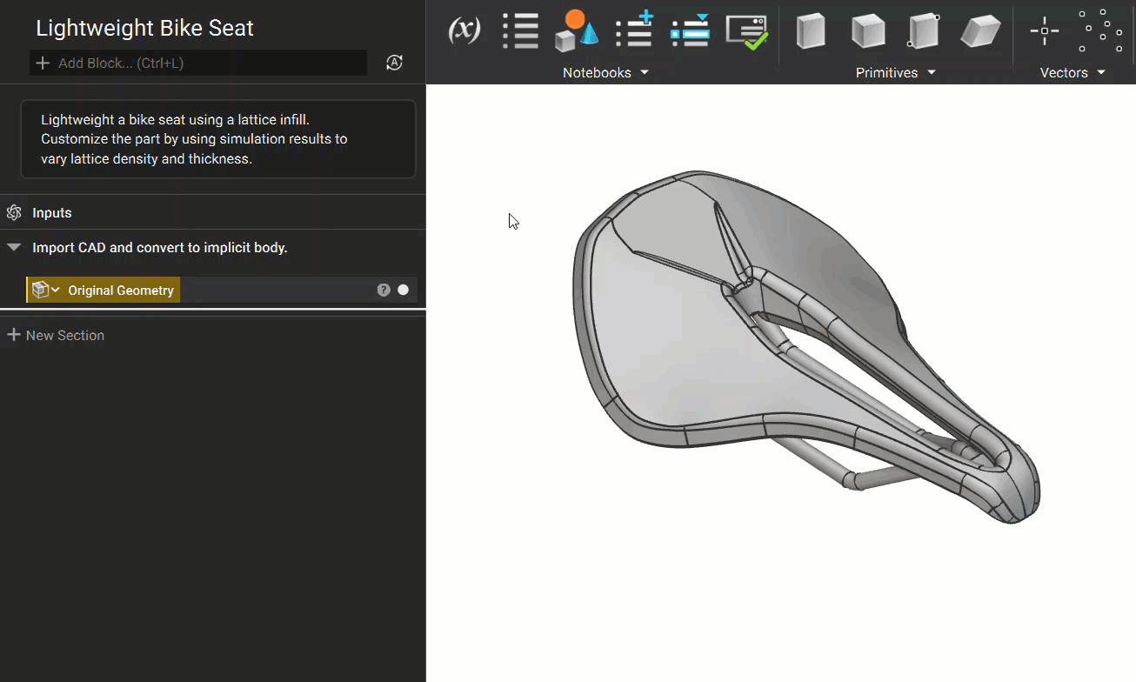Toggle visibility dot of Original Geometry block

(404, 291)
